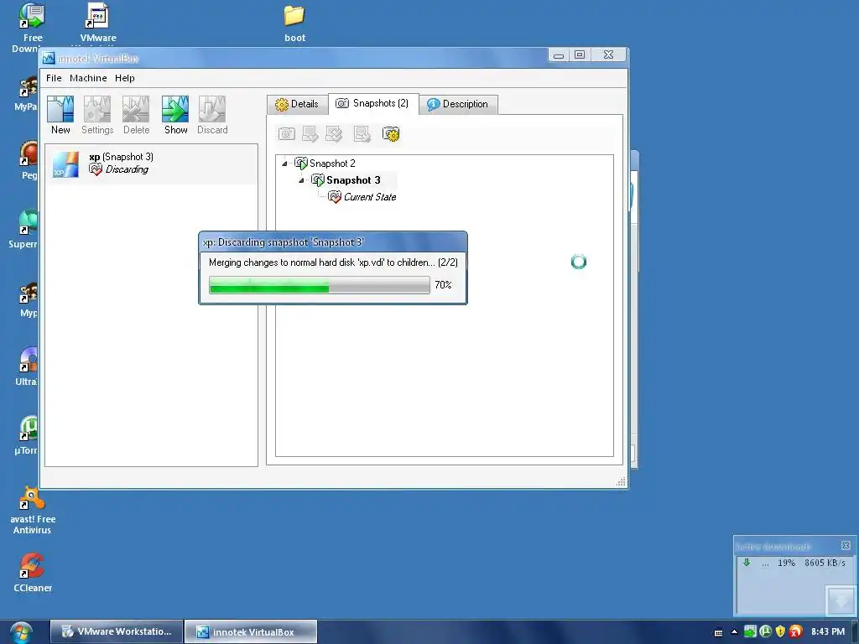Open the File menu
The image size is (859, 644).
pos(54,78)
